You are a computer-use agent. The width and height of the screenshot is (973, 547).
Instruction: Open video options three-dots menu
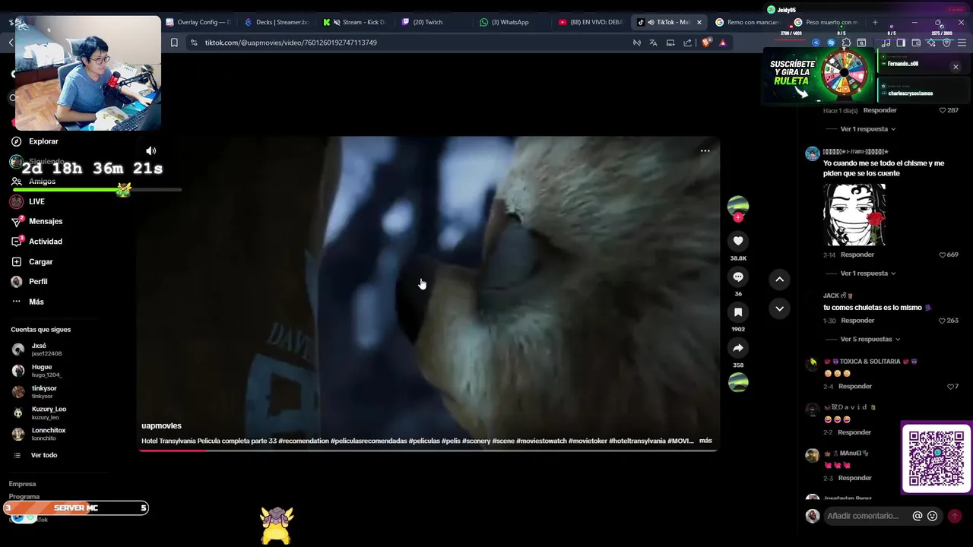pos(705,150)
